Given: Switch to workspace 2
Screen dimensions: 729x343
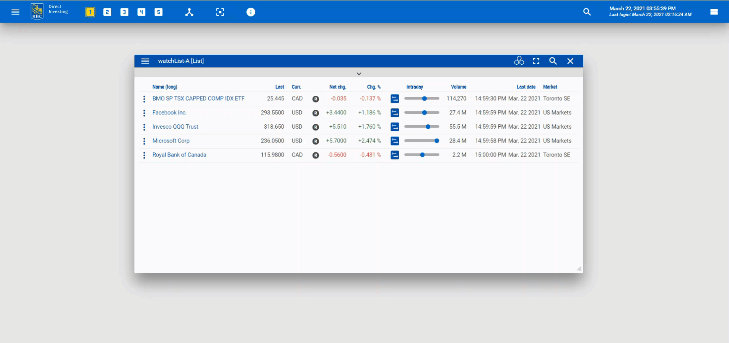Looking at the screenshot, I should (x=107, y=12).
